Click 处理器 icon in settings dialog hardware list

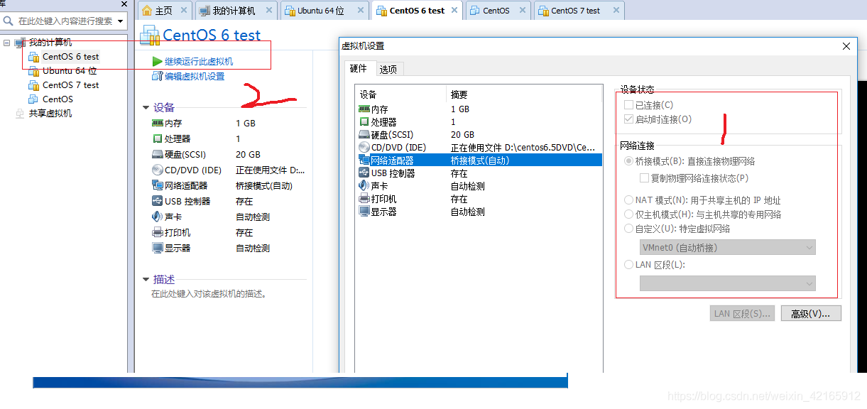click(x=364, y=122)
